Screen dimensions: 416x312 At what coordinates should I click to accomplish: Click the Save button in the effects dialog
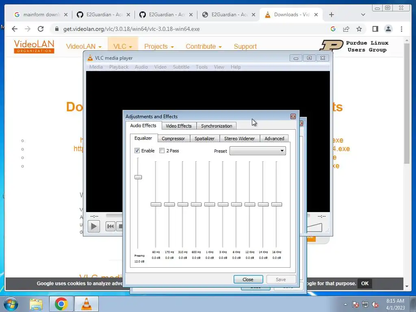coord(281,279)
